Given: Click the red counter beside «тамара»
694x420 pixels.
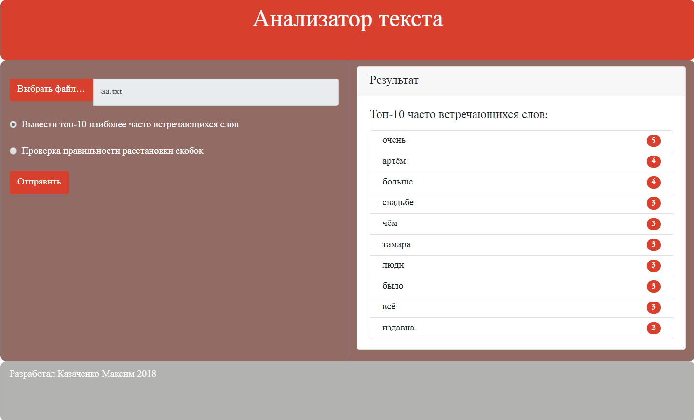Looking at the screenshot, I should (x=653, y=245).
